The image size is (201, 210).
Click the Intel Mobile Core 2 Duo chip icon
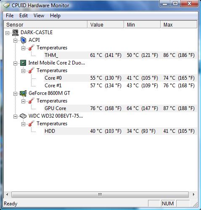23,63
